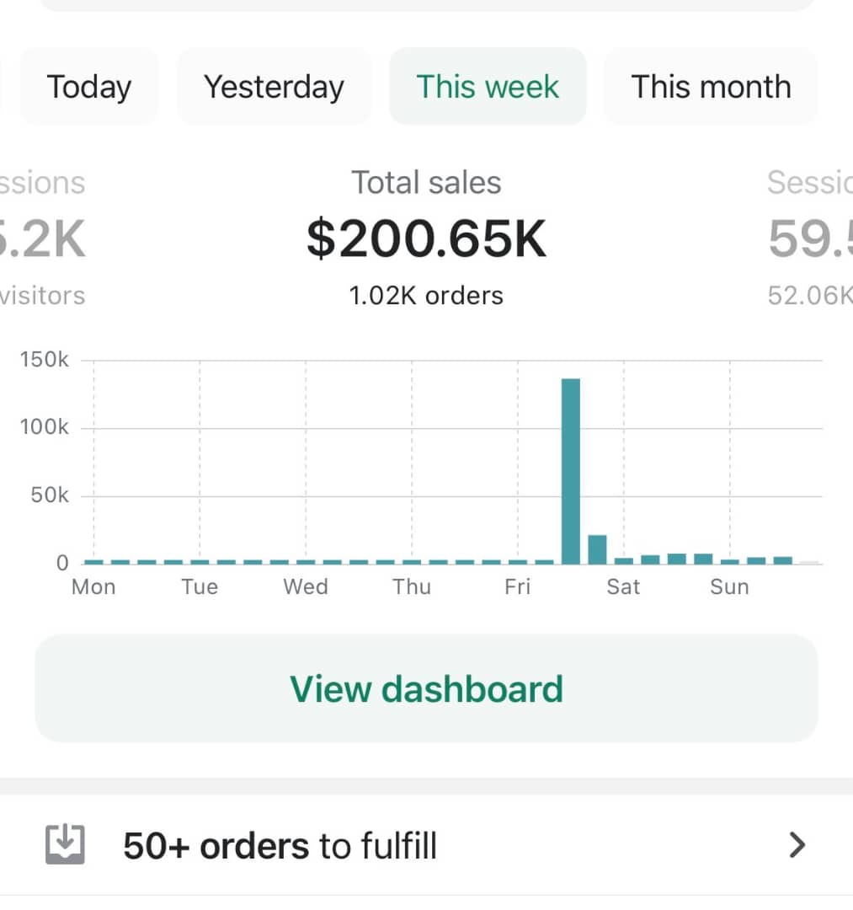Expand the orders to fulfill section chevron
Image resolution: width=853 pixels, height=910 pixels.
795,845
